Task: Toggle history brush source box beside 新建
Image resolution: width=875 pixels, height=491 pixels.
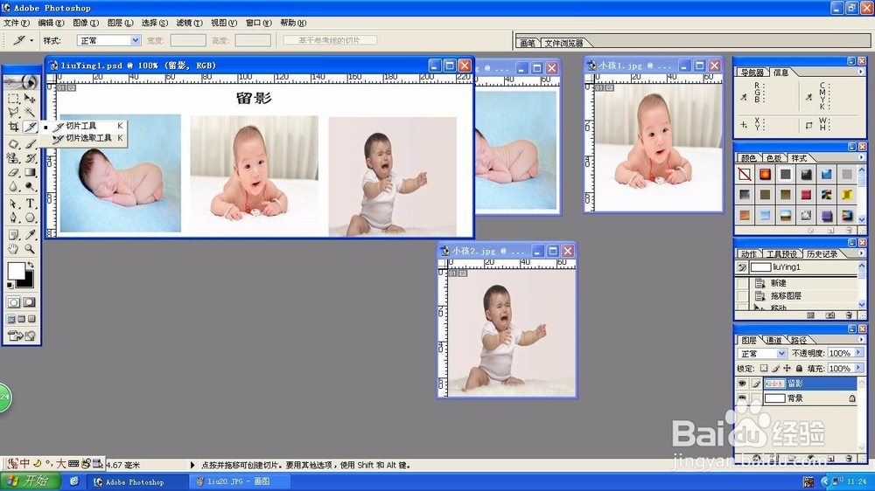Action: [x=742, y=283]
